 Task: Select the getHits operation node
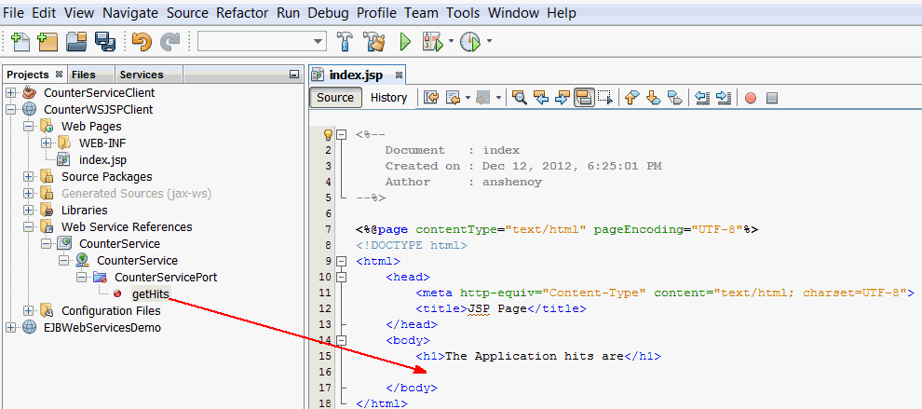(151, 294)
